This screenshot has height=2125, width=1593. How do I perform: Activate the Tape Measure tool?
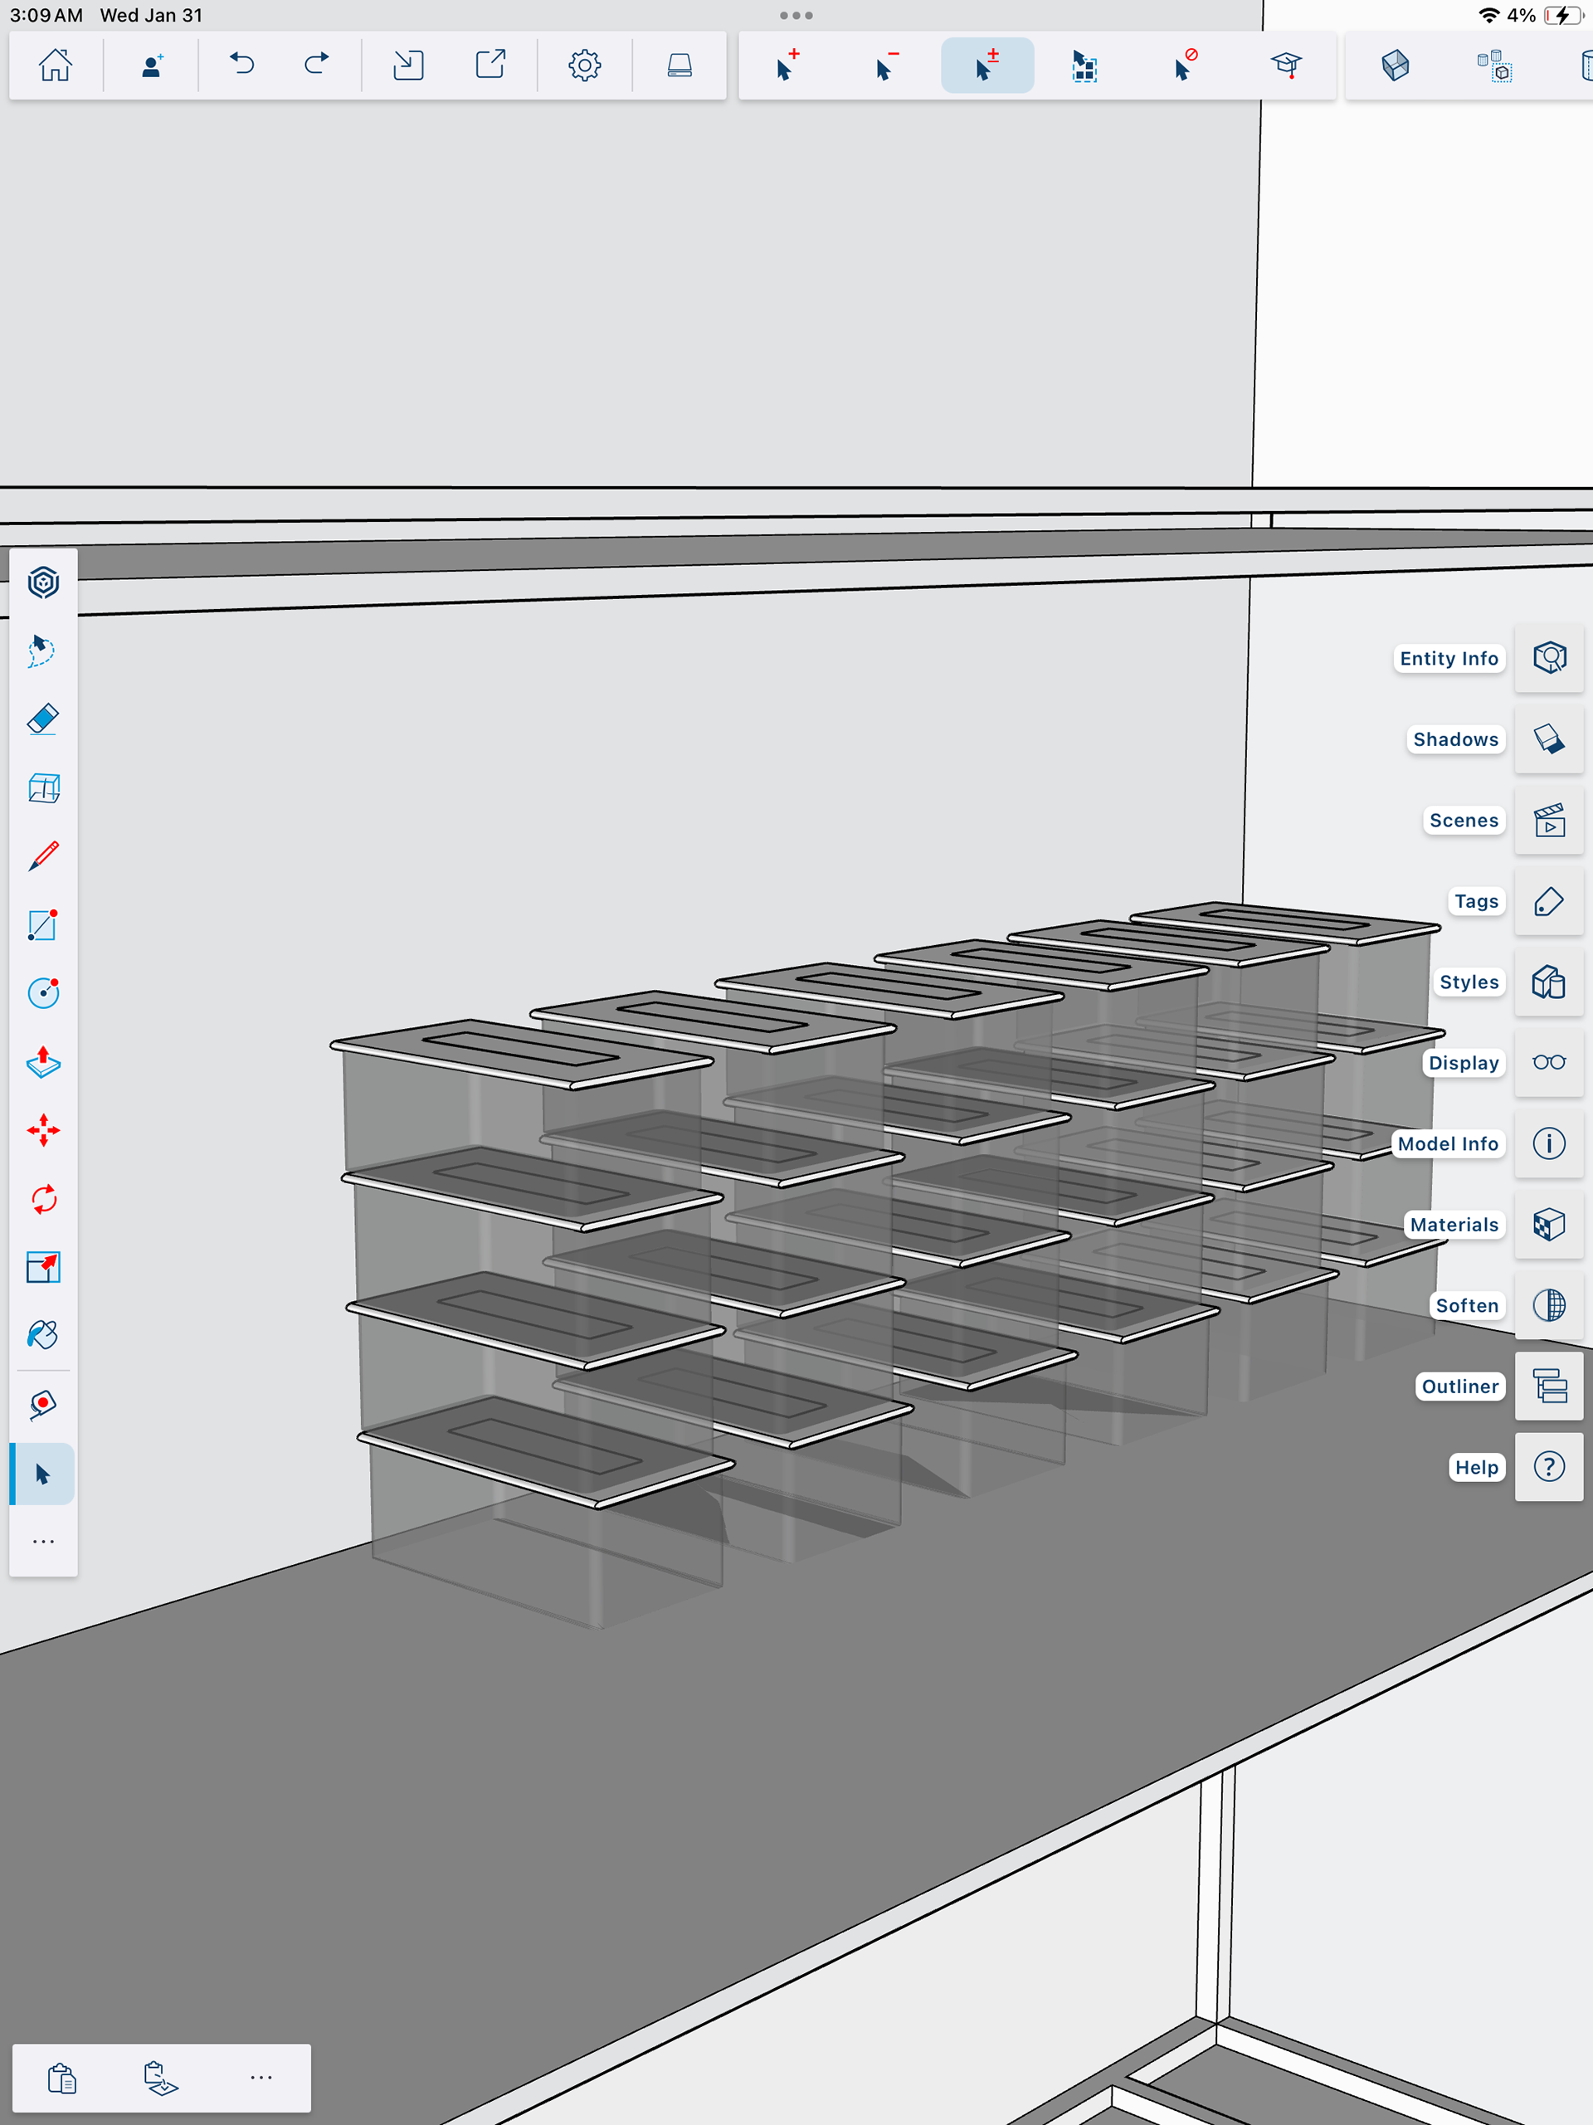click(43, 1405)
